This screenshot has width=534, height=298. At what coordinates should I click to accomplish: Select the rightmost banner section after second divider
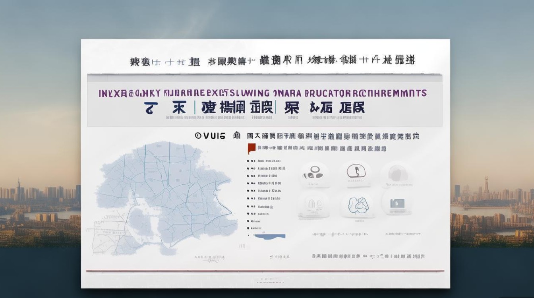tap(324, 108)
